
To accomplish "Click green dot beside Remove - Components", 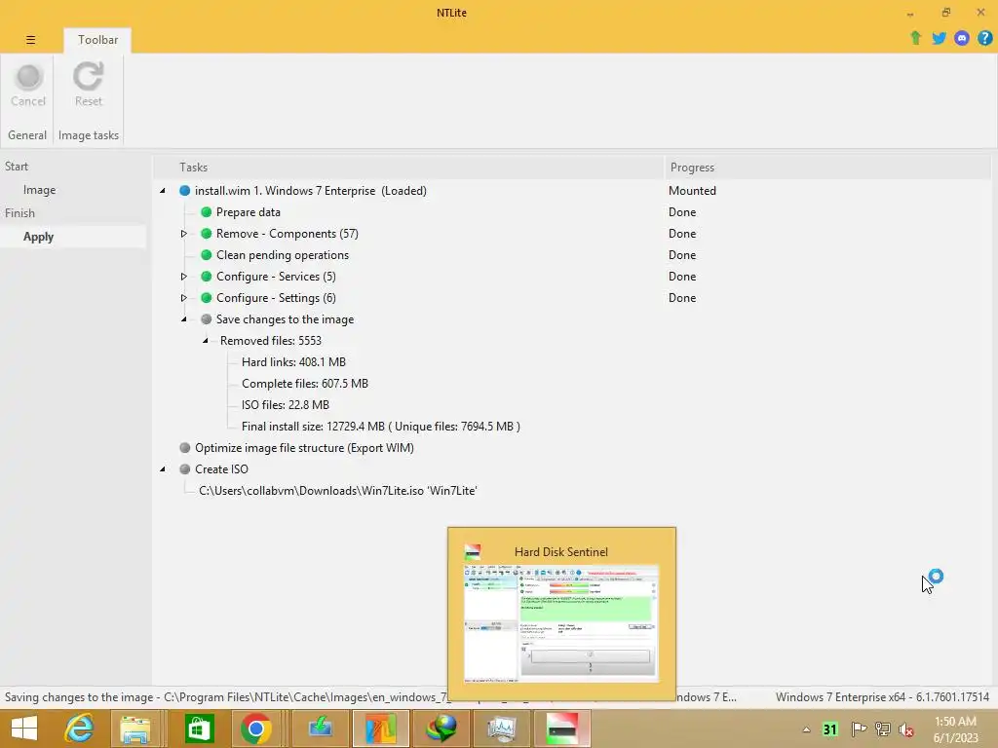I will (x=207, y=234).
